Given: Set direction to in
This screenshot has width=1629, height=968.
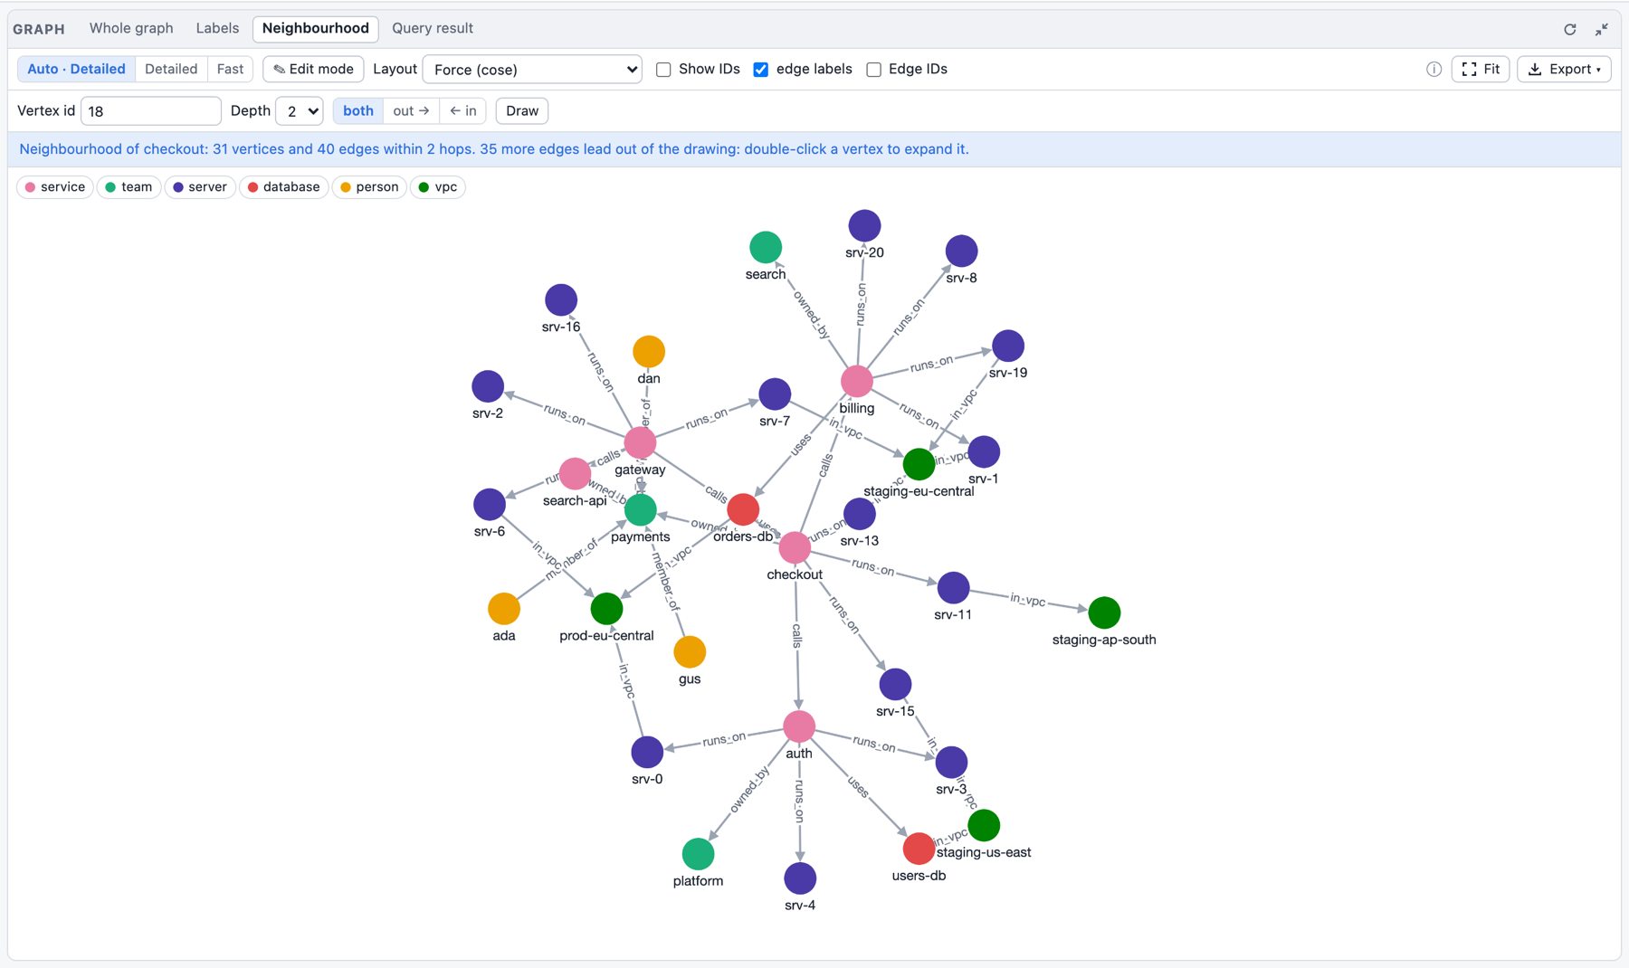Looking at the screenshot, I should tap(463, 110).
